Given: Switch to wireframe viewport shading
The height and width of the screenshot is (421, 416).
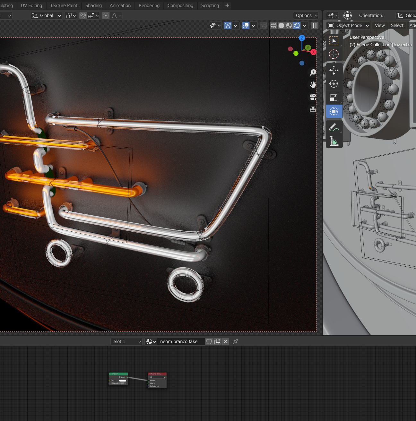Looking at the screenshot, I should pos(273,26).
